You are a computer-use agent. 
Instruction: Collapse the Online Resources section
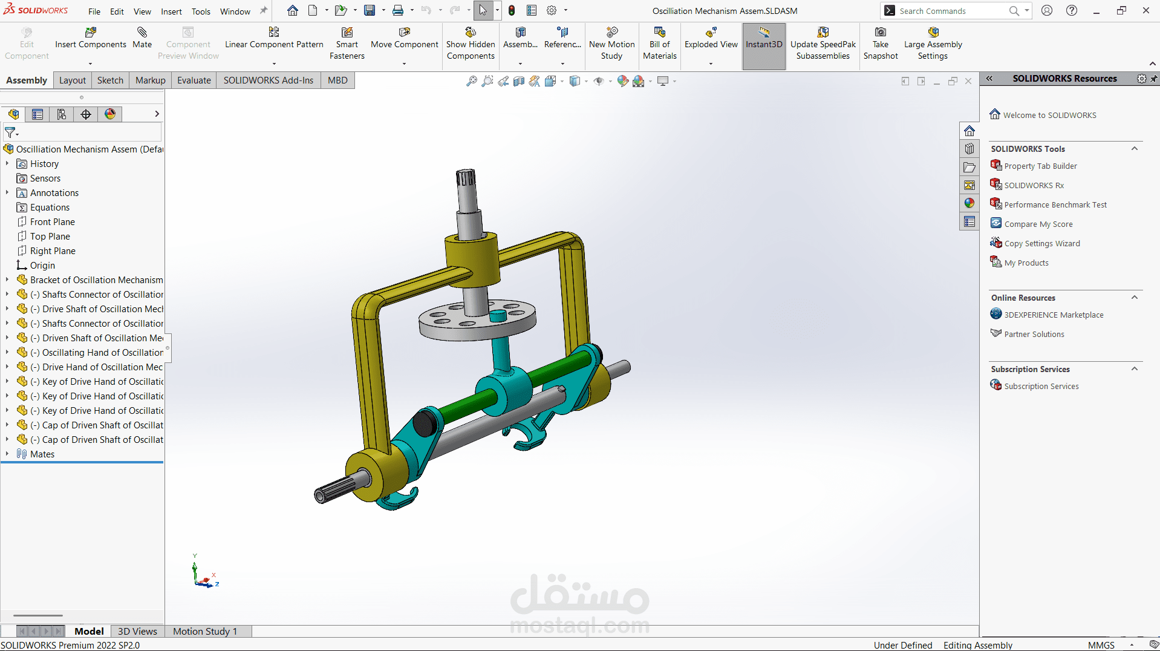(x=1135, y=298)
